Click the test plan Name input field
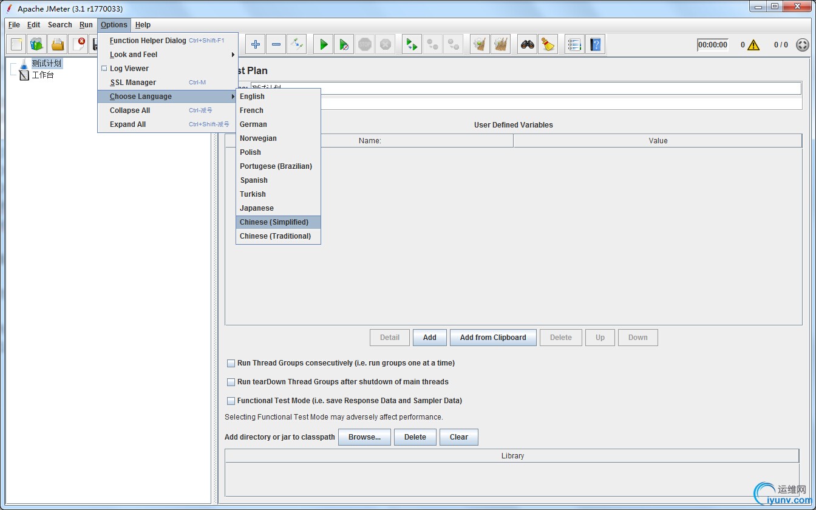Viewport: 816px width, 510px height. pos(526,89)
